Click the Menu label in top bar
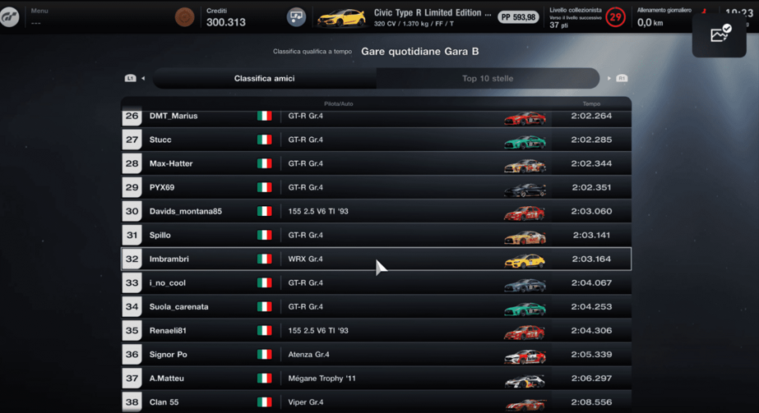Image resolution: width=759 pixels, height=413 pixels. (x=39, y=11)
